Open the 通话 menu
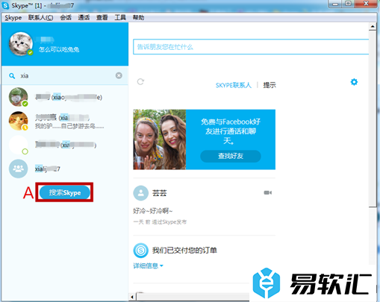This screenshot has height=302, width=380. click(84, 18)
